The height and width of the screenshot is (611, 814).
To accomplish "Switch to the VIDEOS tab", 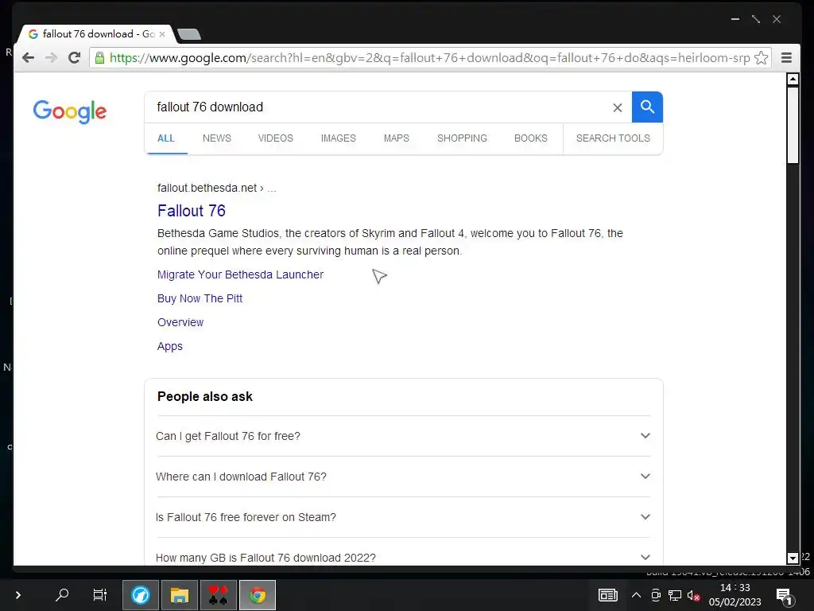I will click(x=276, y=138).
